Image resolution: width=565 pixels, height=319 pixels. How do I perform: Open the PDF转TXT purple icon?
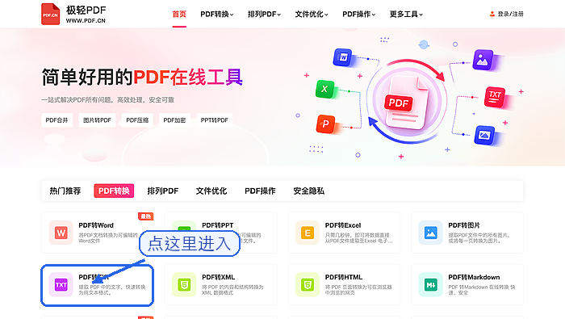tap(61, 285)
